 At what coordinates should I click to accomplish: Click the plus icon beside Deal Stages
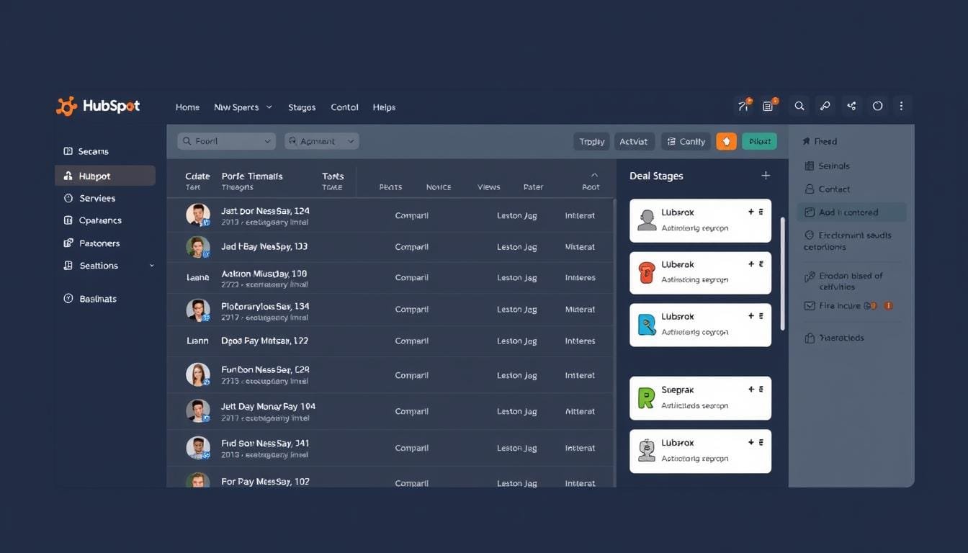pos(766,176)
